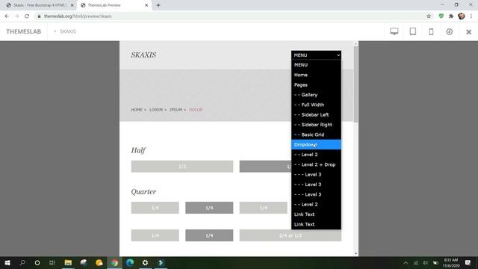Viewport: 478px width, 269px height.
Task: Switch to mobile preview icon
Action: 431,31
